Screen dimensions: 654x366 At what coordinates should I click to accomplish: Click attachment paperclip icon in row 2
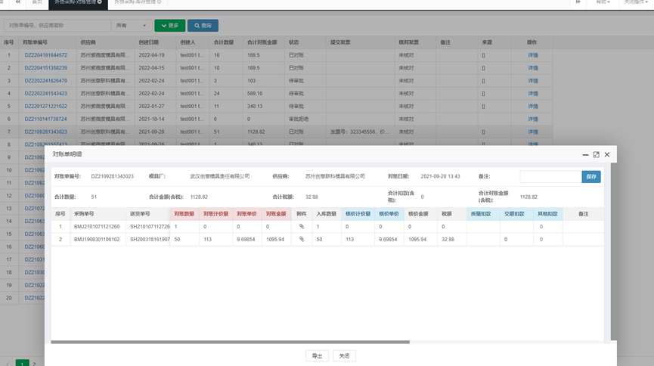[x=301, y=239]
